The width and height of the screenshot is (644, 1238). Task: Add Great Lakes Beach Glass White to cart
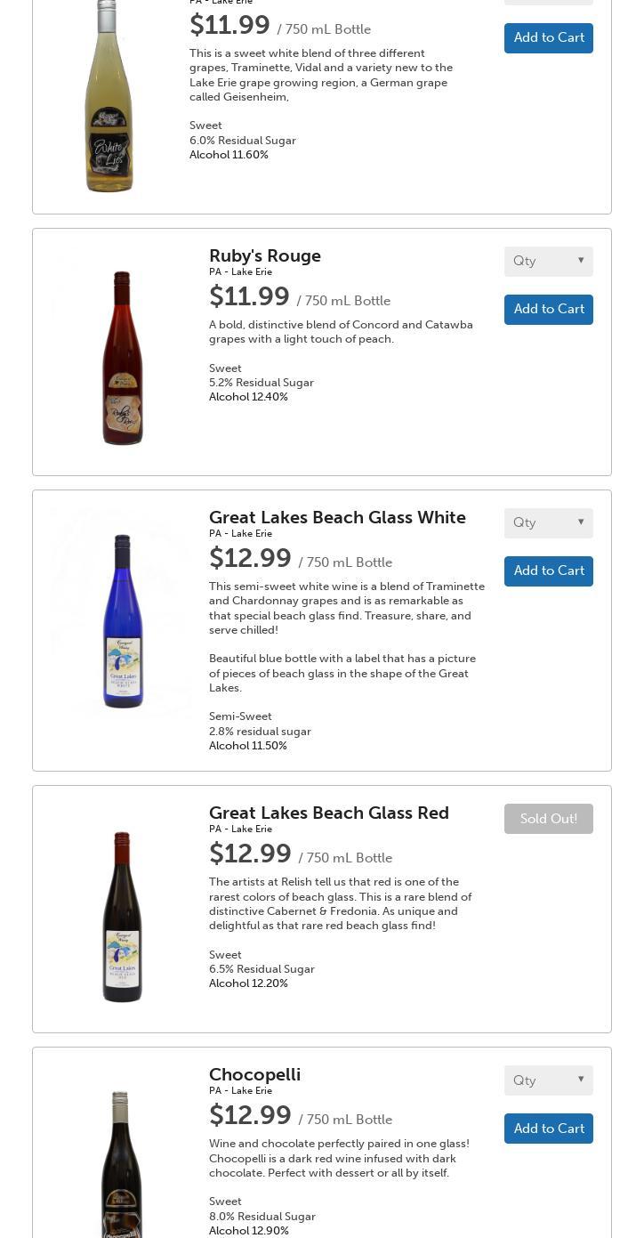pyautogui.click(x=548, y=571)
